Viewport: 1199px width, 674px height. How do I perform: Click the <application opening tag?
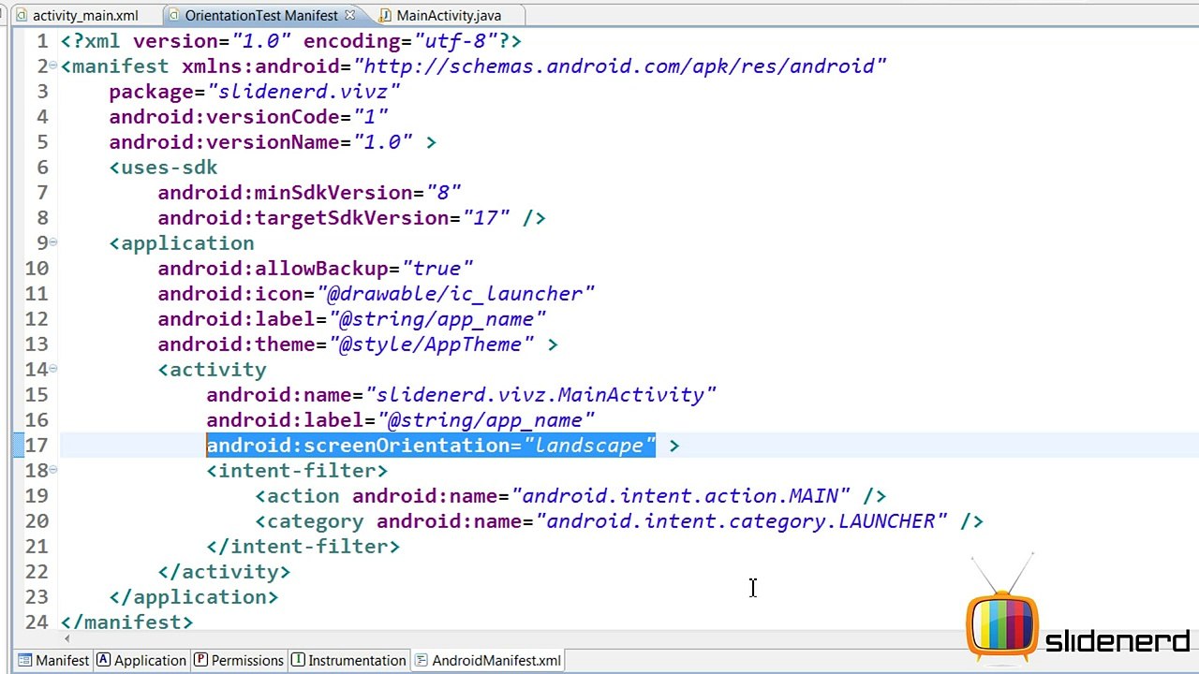pyautogui.click(x=182, y=243)
